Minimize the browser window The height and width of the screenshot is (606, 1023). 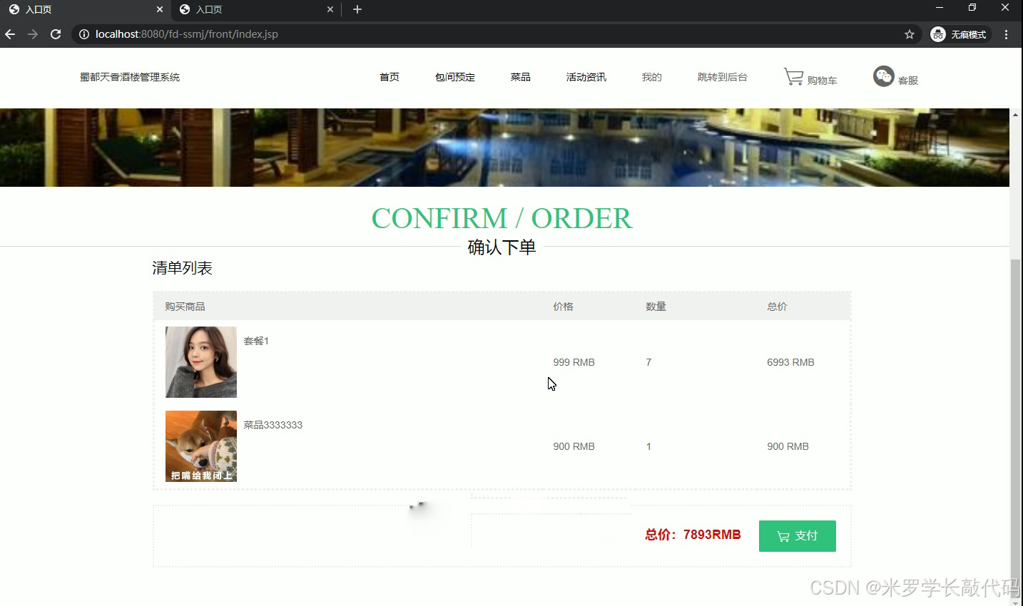tap(940, 8)
